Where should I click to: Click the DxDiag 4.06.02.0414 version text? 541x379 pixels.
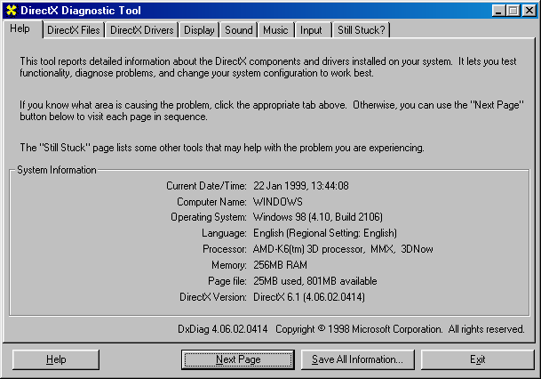(223, 329)
